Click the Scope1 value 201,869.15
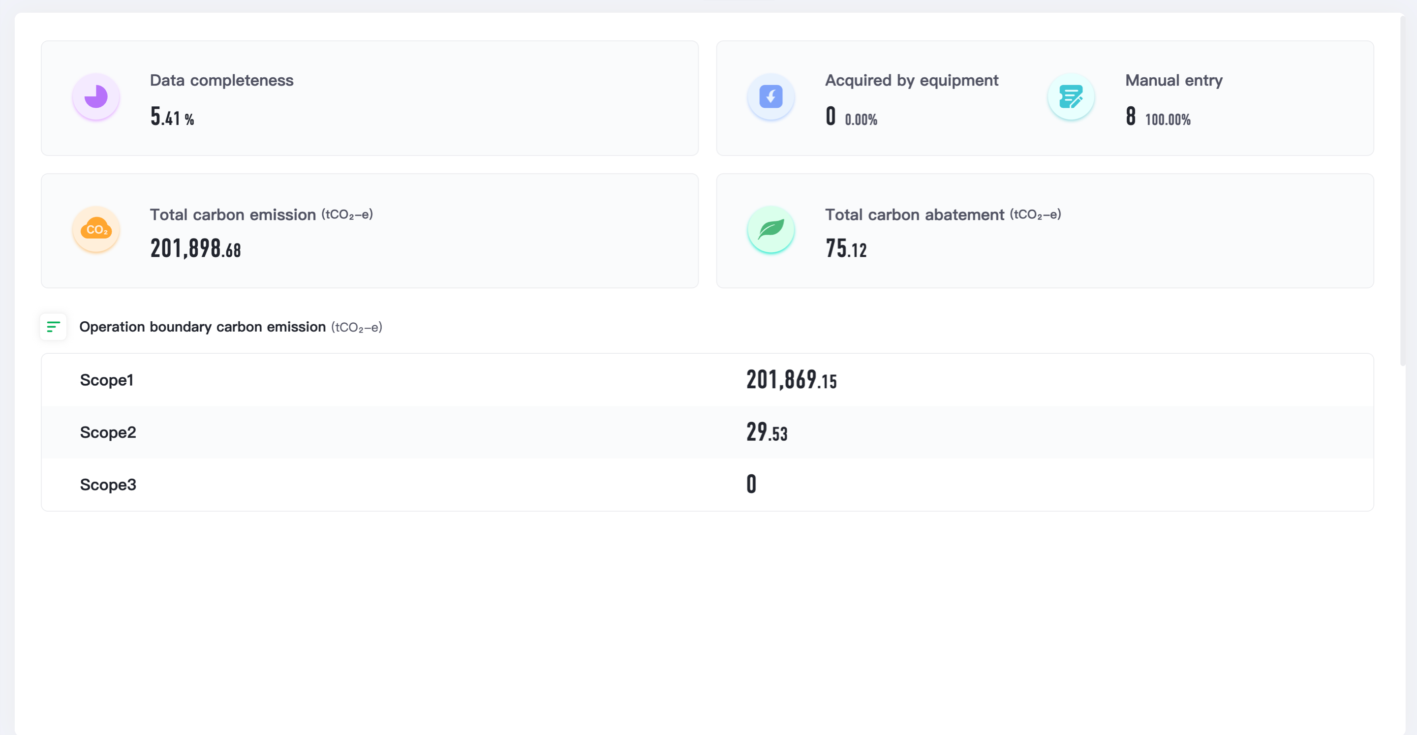 click(791, 380)
